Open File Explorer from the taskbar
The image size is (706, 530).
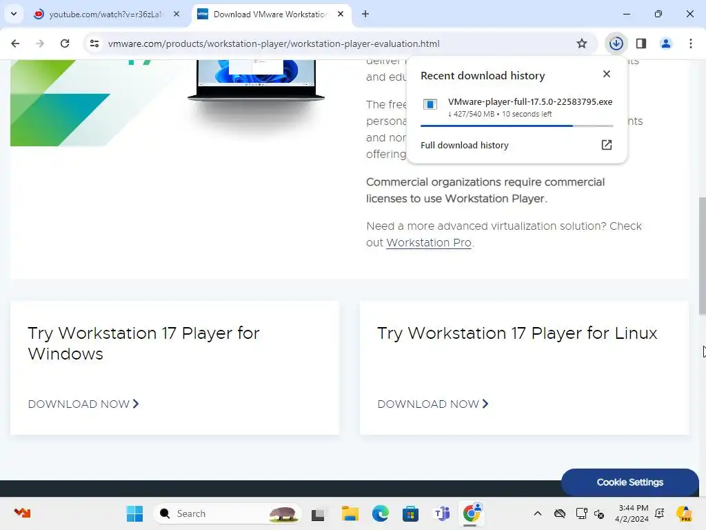click(350, 513)
